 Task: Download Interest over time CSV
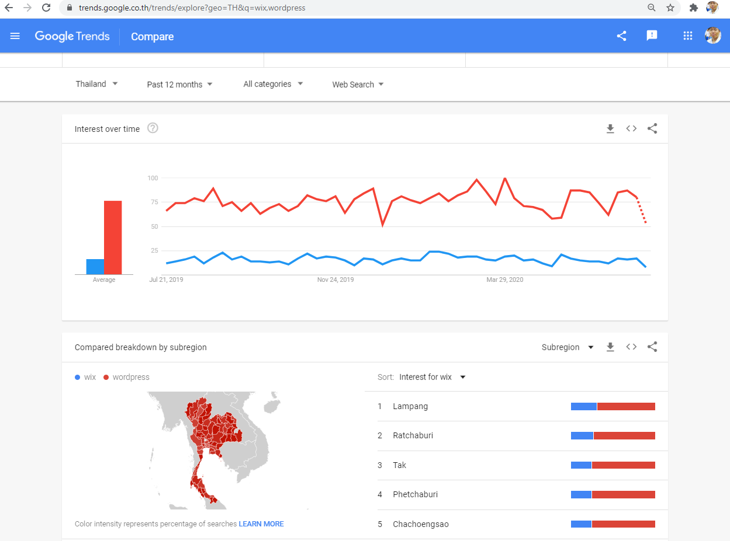pos(610,129)
